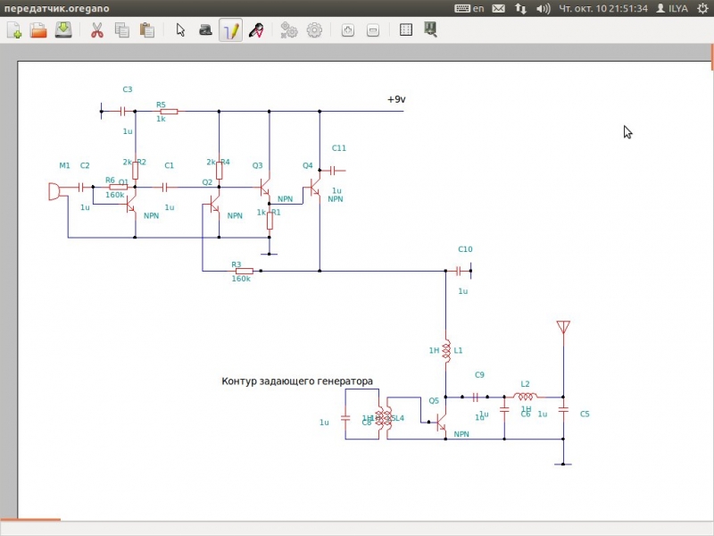Toggle the grid display
714x536 pixels.
[x=406, y=30]
